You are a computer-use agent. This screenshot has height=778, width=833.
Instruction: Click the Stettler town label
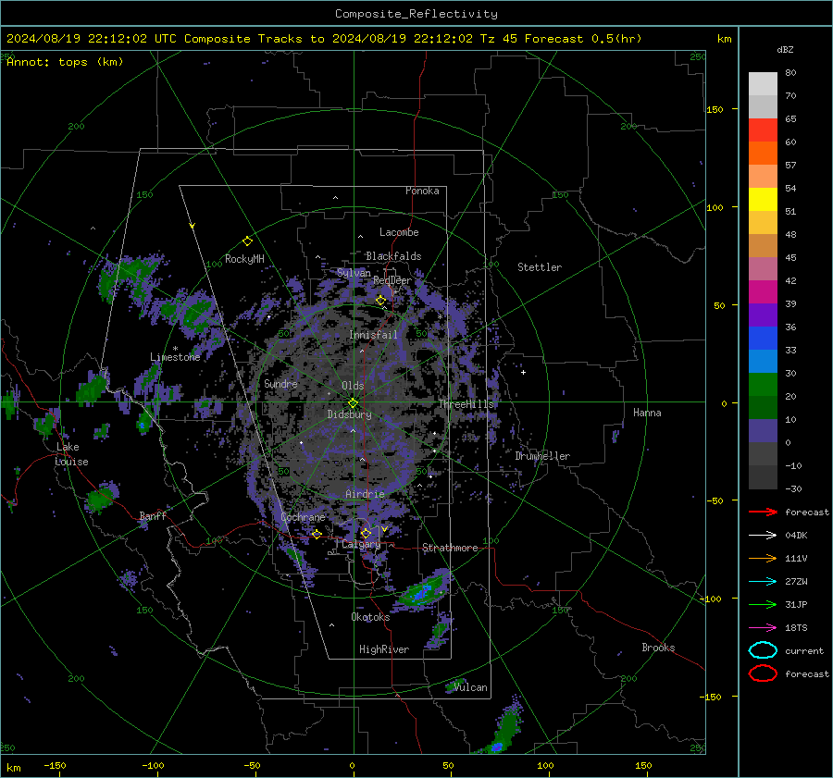coord(540,267)
